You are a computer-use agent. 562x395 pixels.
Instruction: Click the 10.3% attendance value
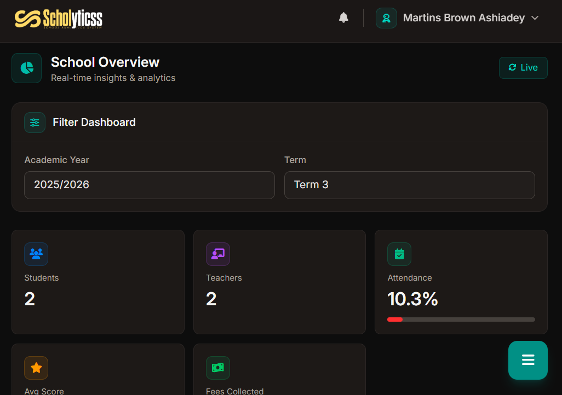click(412, 299)
